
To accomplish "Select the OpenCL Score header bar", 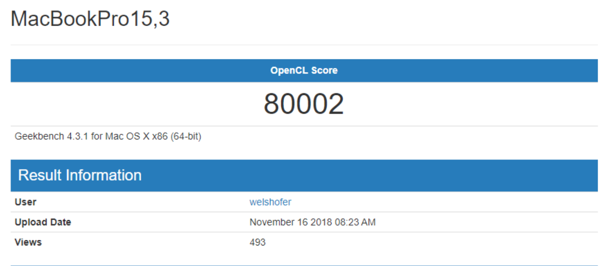I will pos(304,70).
